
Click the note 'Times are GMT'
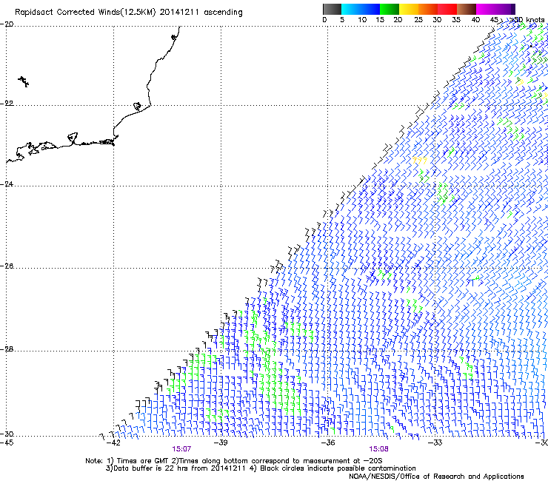coord(143,461)
